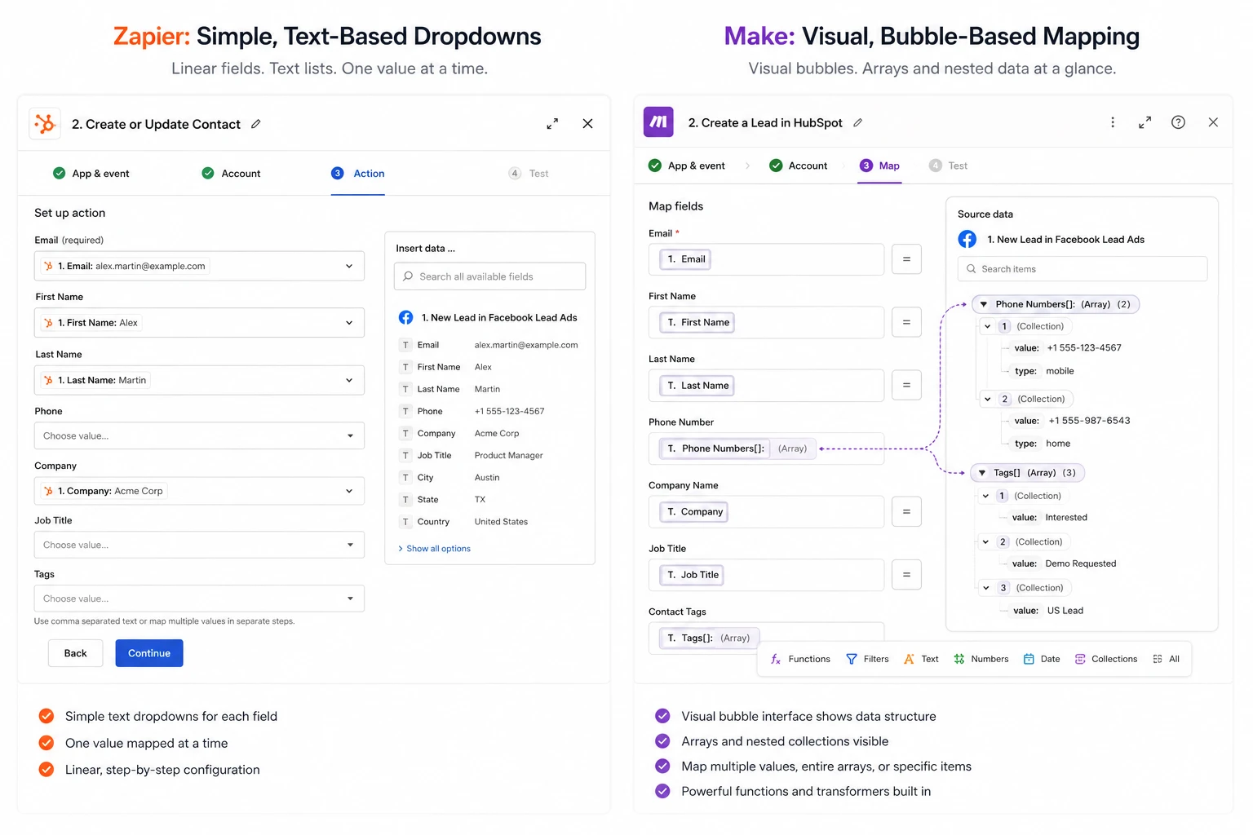Viewport: 1253px width, 835px height.
Task: Click 'Search all available fields' box
Action: pos(489,276)
